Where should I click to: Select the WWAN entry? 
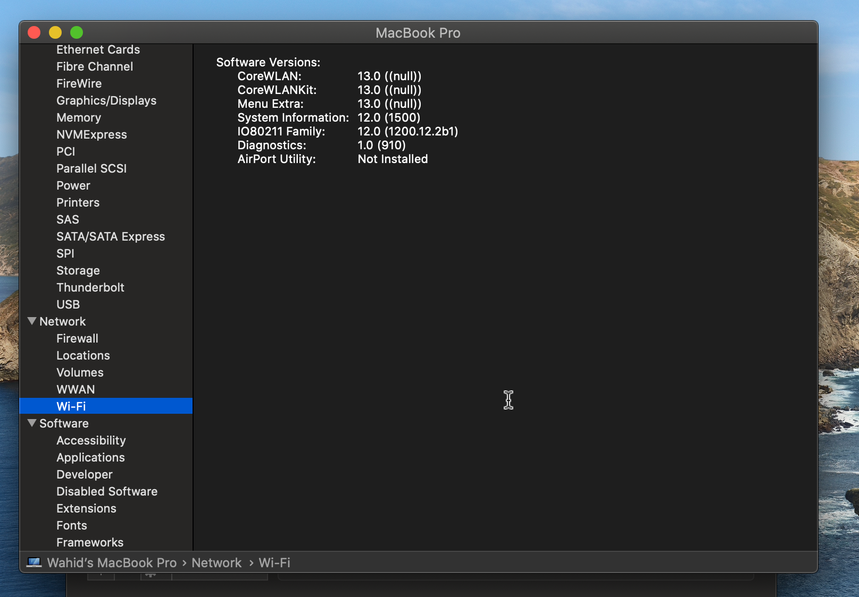coord(76,389)
